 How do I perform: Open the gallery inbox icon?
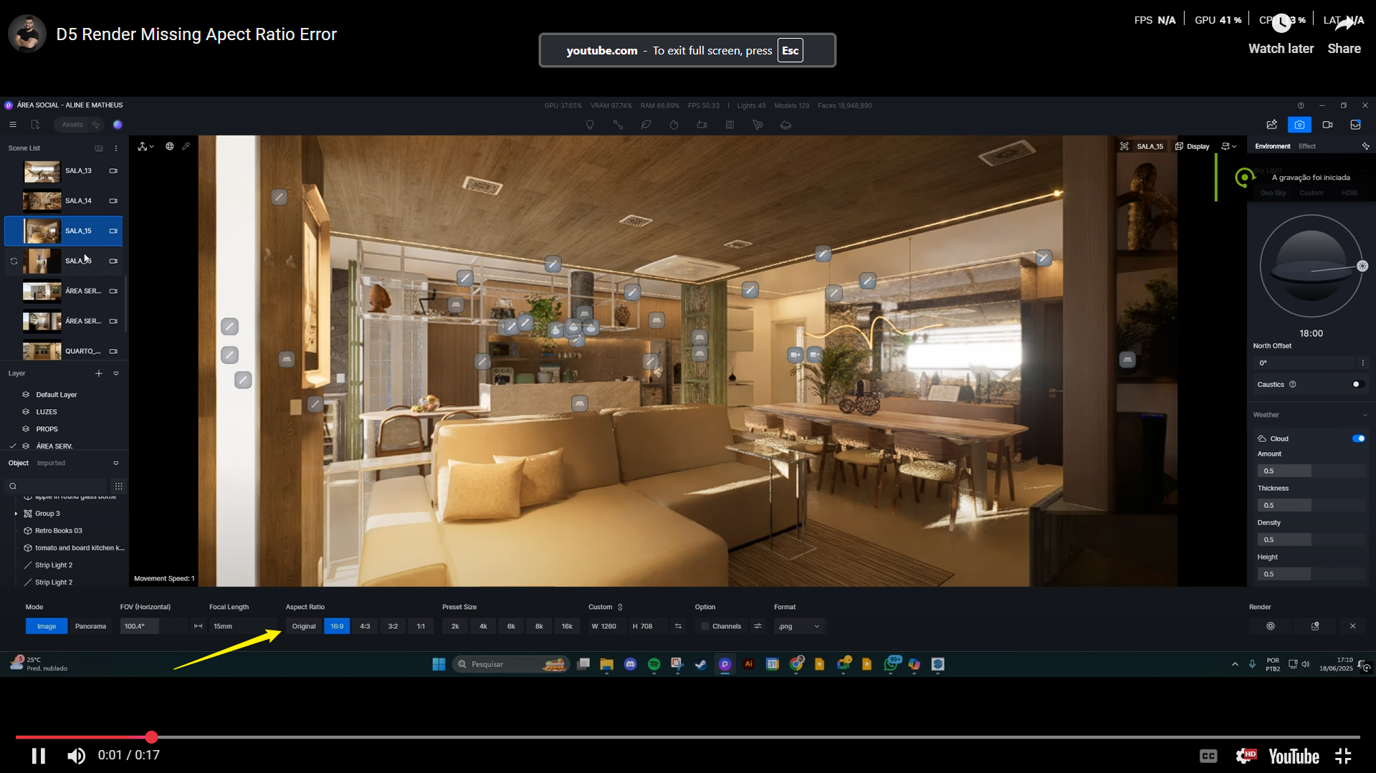pos(1355,125)
